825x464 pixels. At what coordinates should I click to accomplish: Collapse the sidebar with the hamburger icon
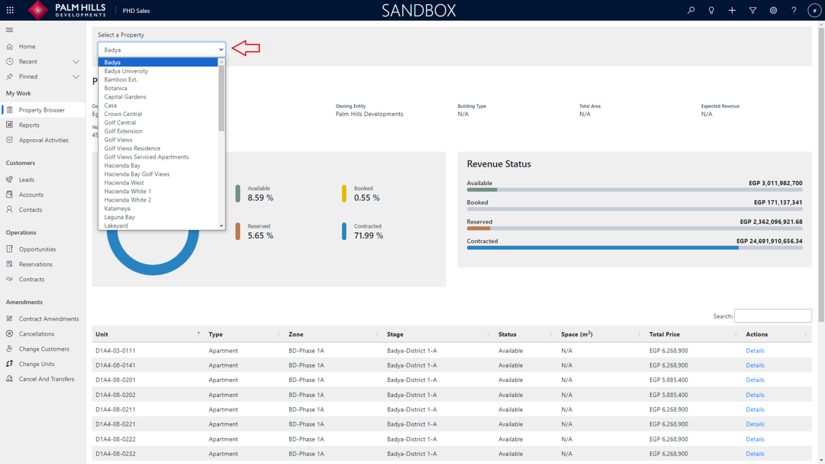9,29
